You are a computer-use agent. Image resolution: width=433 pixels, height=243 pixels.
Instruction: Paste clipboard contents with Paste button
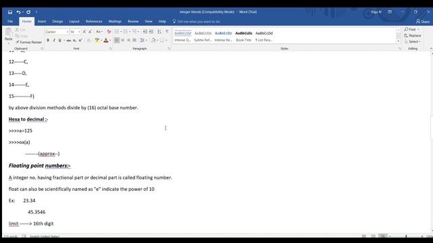pos(9,35)
